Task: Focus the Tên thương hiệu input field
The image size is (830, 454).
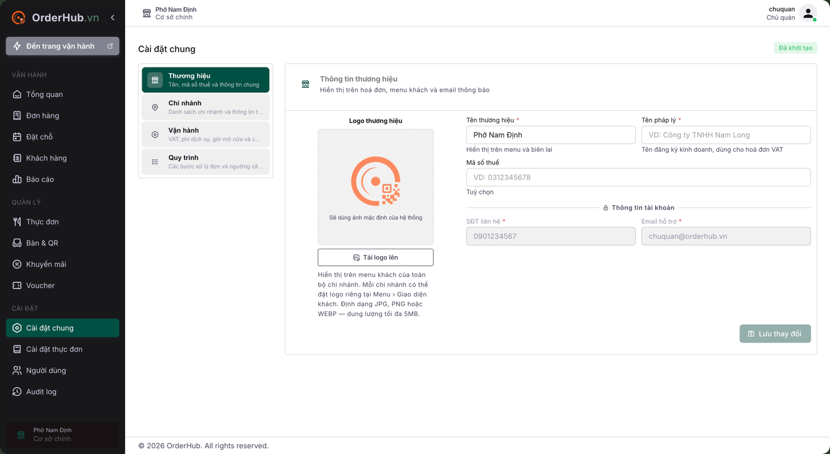Action: (551, 135)
